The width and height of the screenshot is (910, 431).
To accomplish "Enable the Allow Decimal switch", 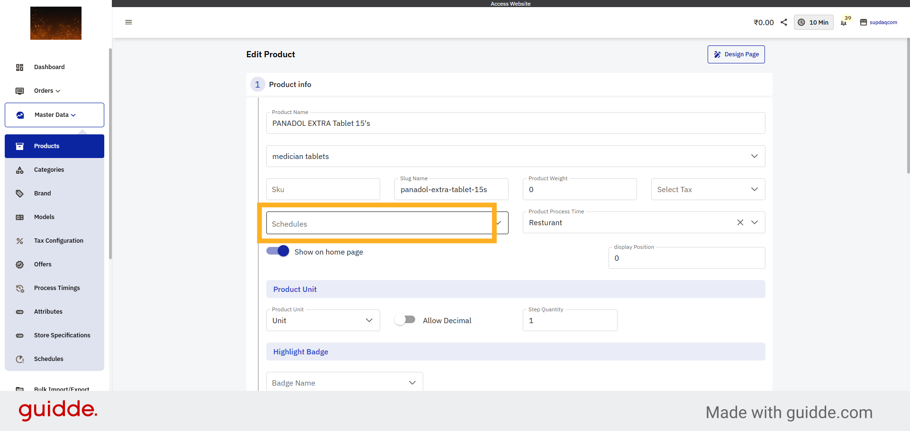I will point(405,320).
